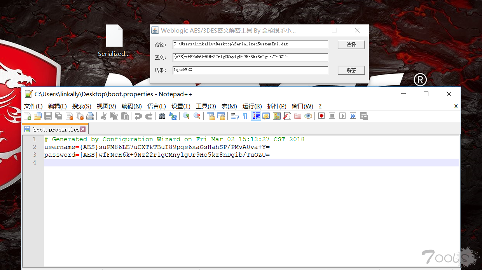The width and height of the screenshot is (482, 270).
Task: Select the Serialized... file on desktop
Action: (114, 41)
